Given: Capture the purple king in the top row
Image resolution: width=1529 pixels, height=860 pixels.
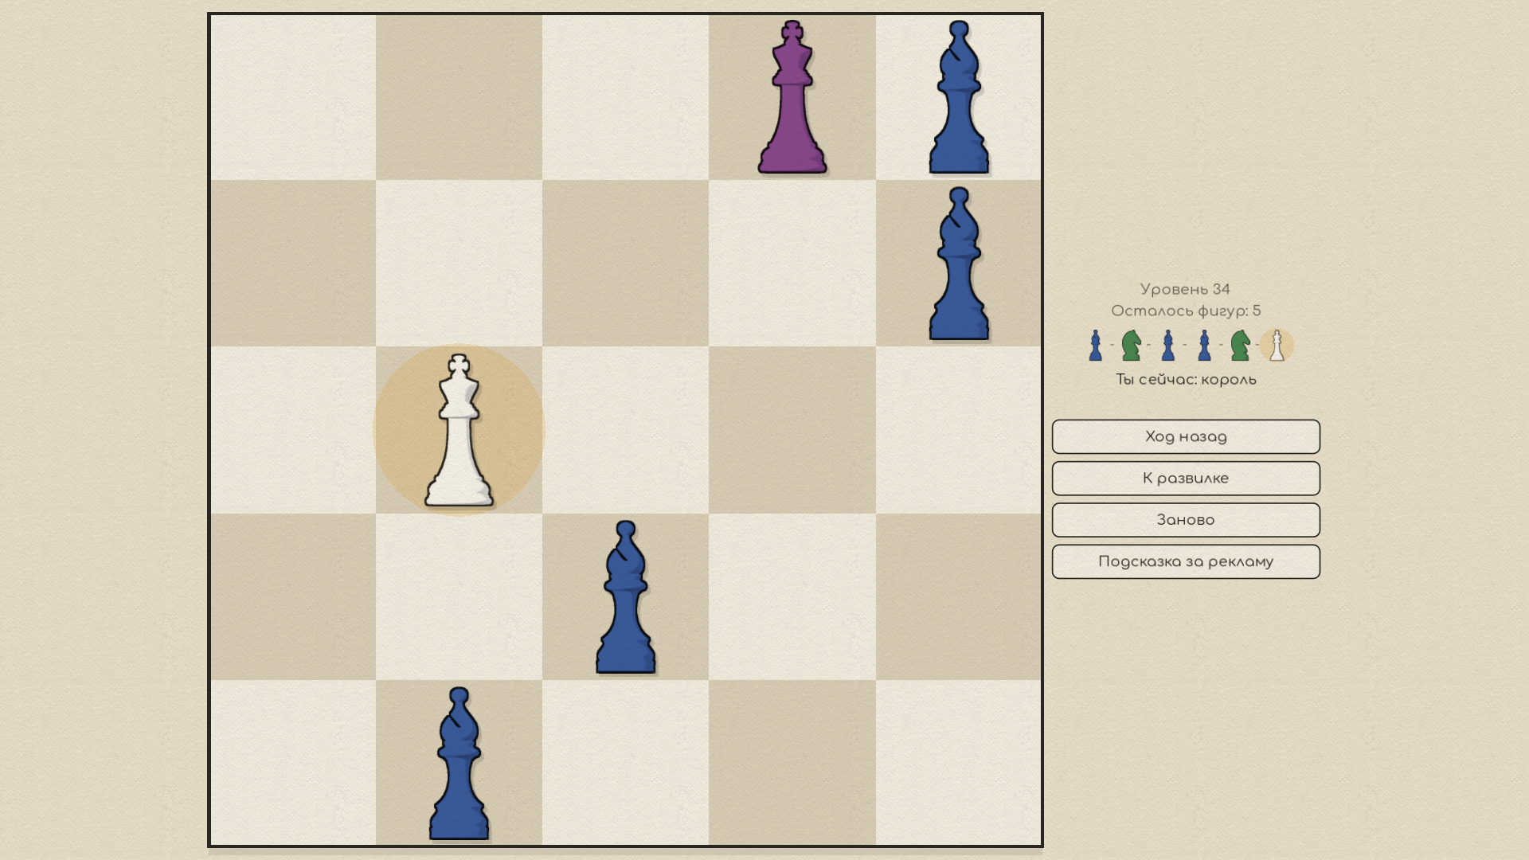Looking at the screenshot, I should pyautogui.click(x=792, y=97).
